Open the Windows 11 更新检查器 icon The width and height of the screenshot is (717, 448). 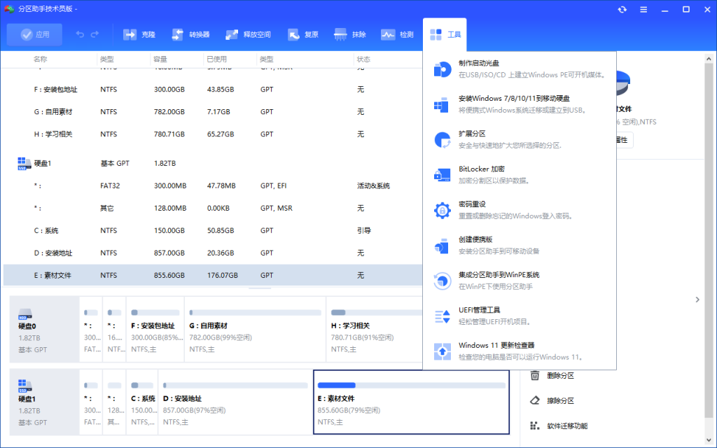coord(442,351)
